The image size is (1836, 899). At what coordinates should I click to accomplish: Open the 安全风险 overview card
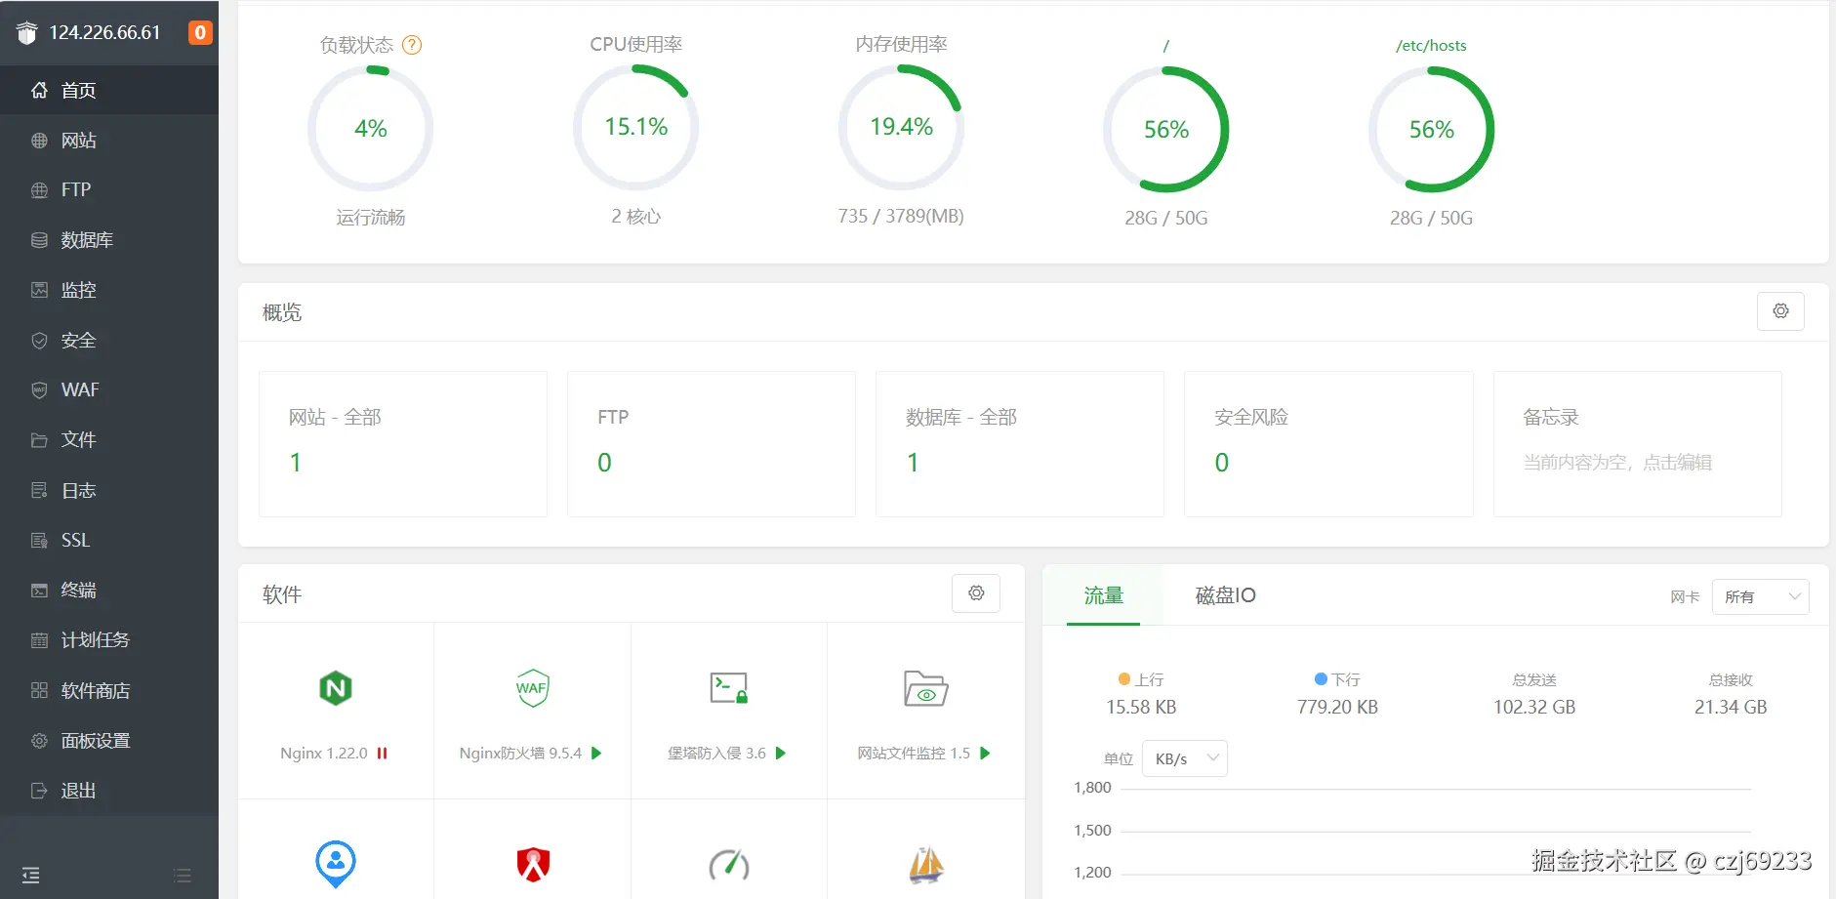1328,444
